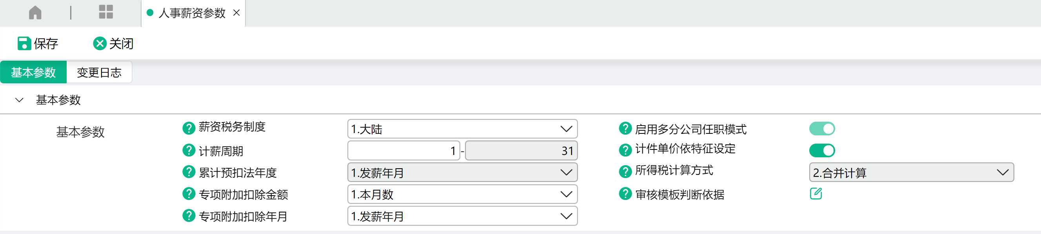
Task: Click the help icon beside 所得税计算方式
Action: point(625,172)
